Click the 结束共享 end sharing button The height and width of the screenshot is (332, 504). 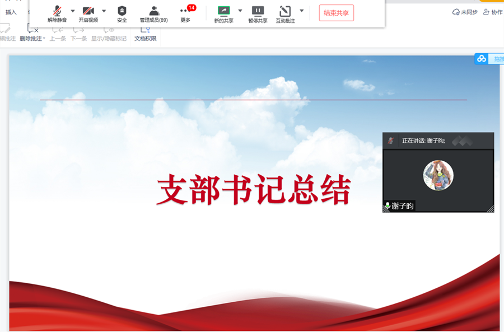tap(336, 12)
